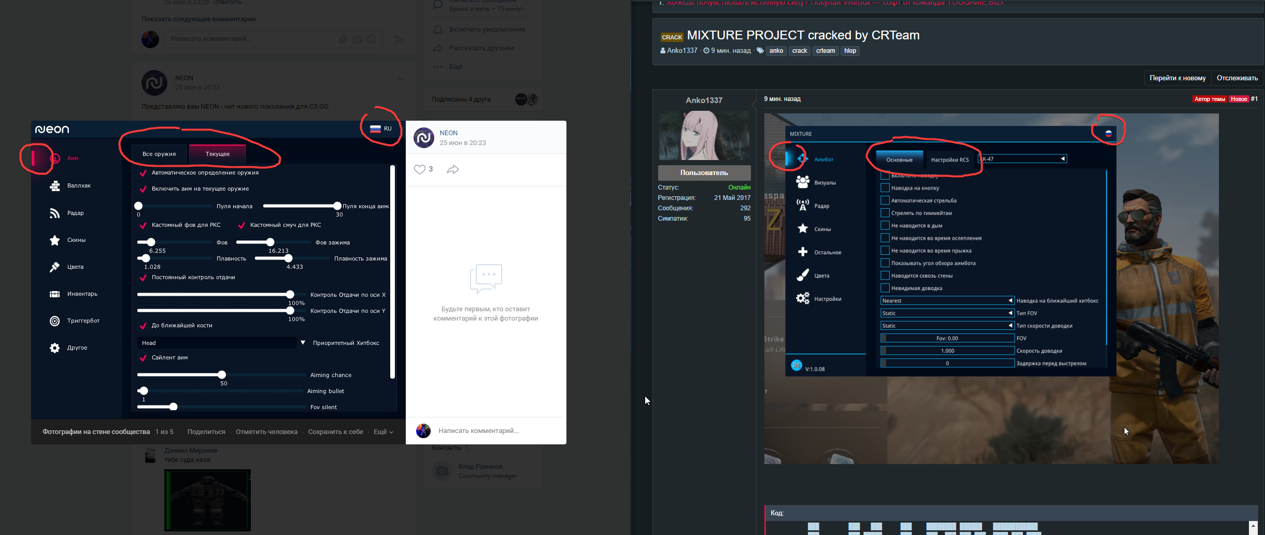1265x535 pixels.
Task: Click the crteam tag
Action: 826,51
